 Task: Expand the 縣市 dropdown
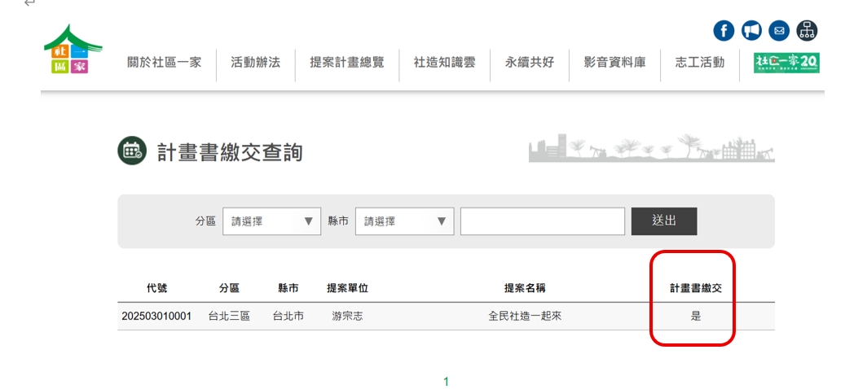point(404,221)
